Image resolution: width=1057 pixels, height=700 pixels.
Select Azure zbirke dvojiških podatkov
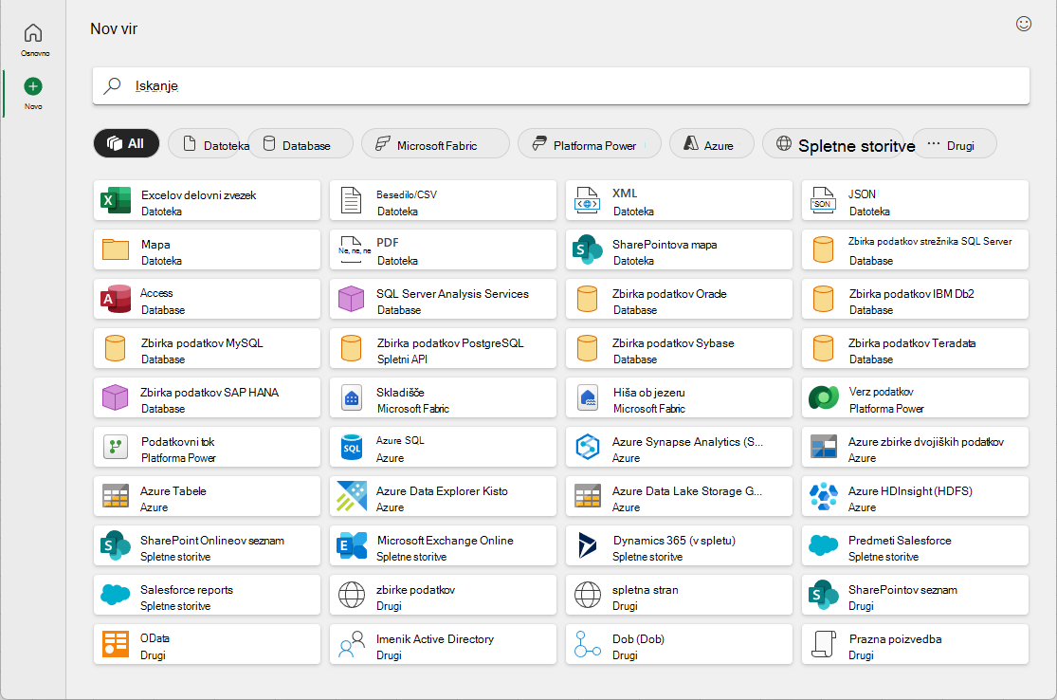(915, 447)
